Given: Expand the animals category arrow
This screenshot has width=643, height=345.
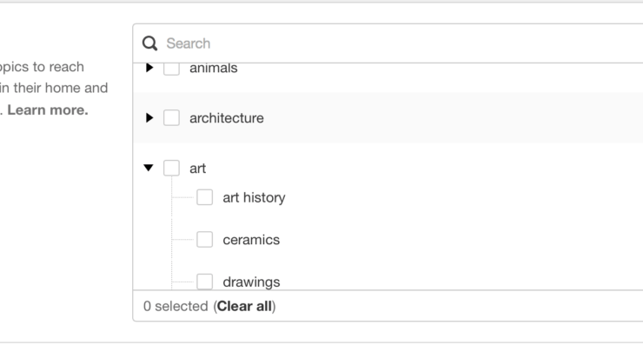Looking at the screenshot, I should pyautogui.click(x=149, y=68).
